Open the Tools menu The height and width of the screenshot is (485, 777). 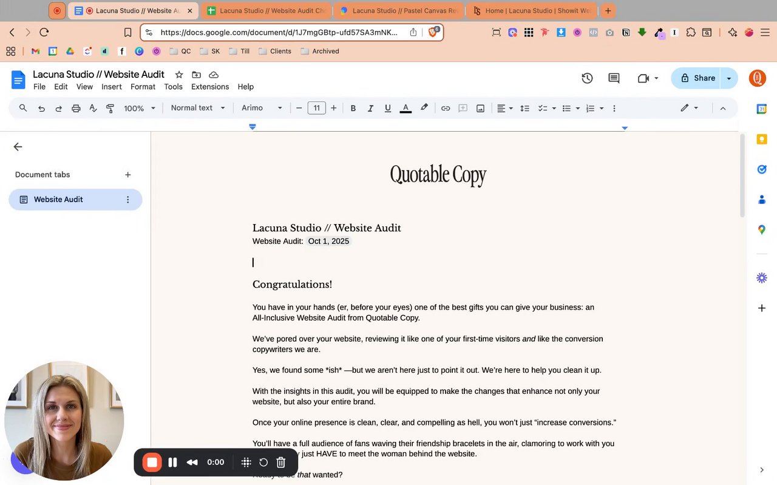pos(173,87)
